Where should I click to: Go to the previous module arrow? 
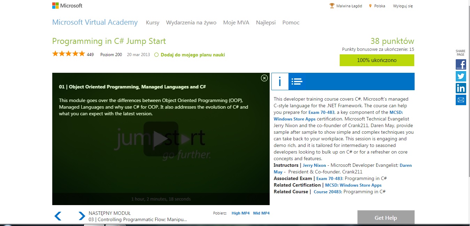[58, 216]
